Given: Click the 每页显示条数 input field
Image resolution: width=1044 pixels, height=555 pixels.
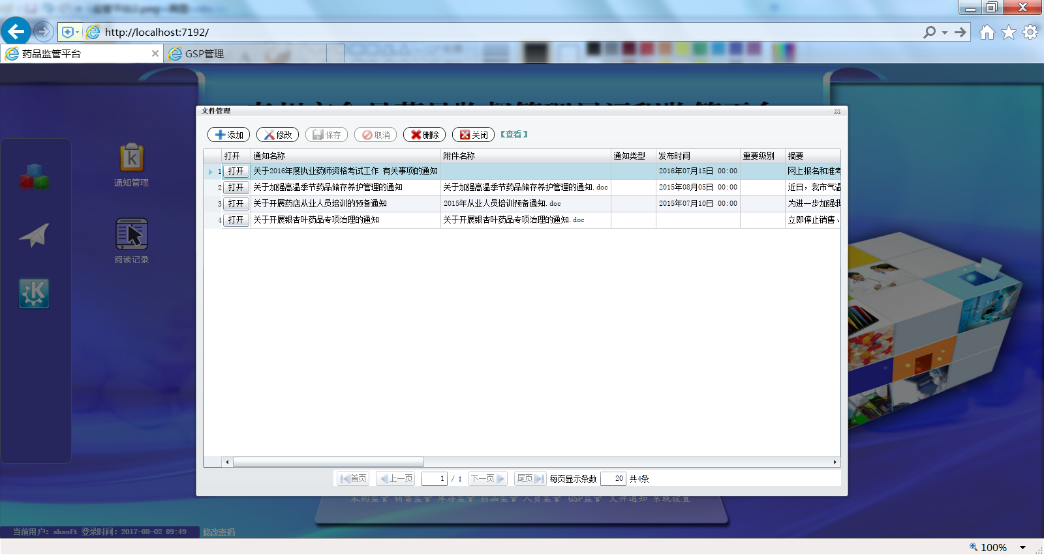Looking at the screenshot, I should tap(613, 479).
